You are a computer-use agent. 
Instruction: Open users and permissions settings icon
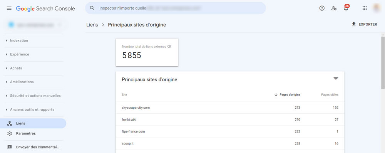(x=334, y=8)
